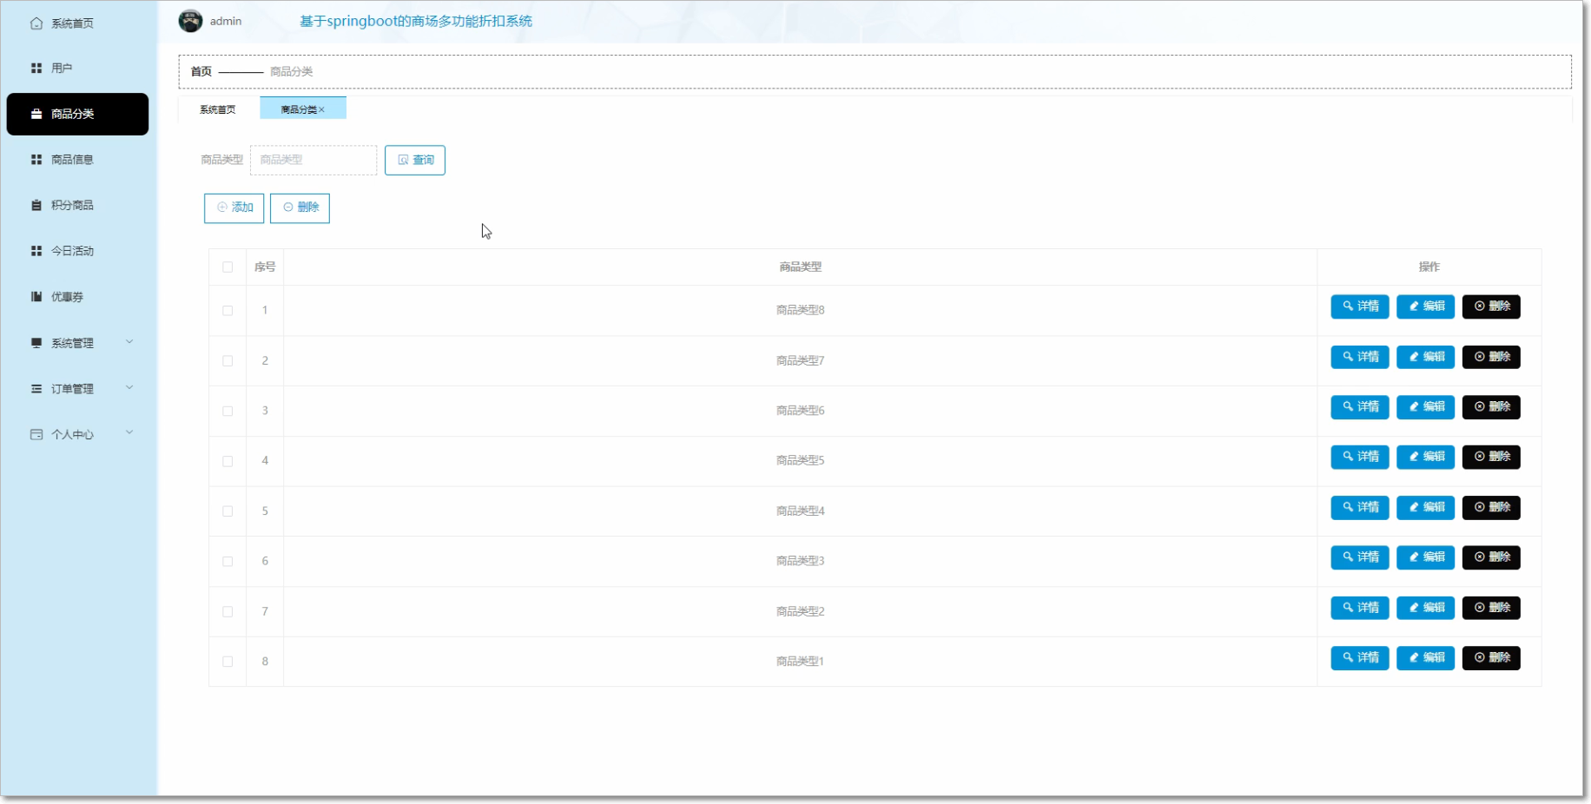This screenshot has height=804, width=1591.
Task: Click 删除 for 商品类型4
Action: 1491,507
